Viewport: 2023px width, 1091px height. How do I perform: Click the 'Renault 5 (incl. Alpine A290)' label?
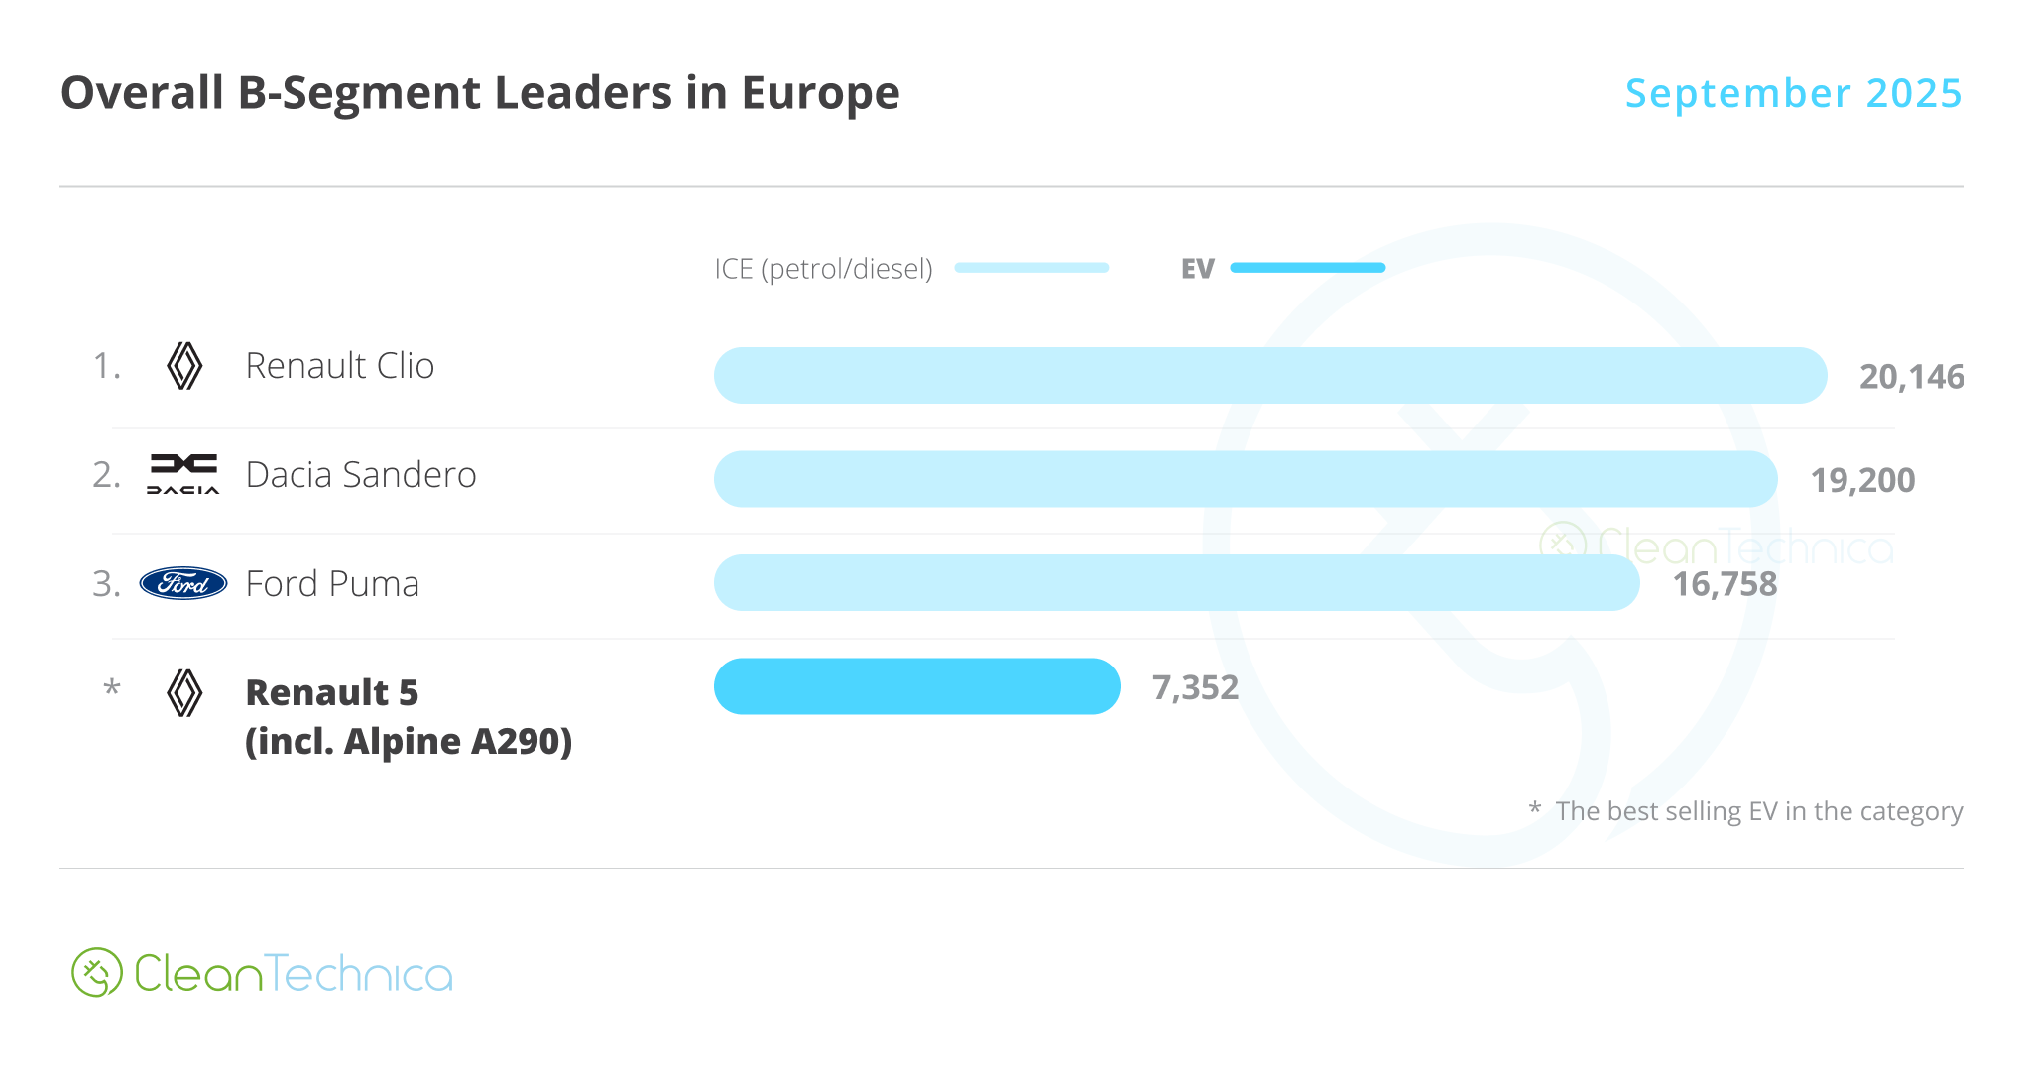[409, 716]
